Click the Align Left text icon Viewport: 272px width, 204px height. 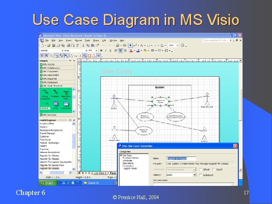(116, 51)
